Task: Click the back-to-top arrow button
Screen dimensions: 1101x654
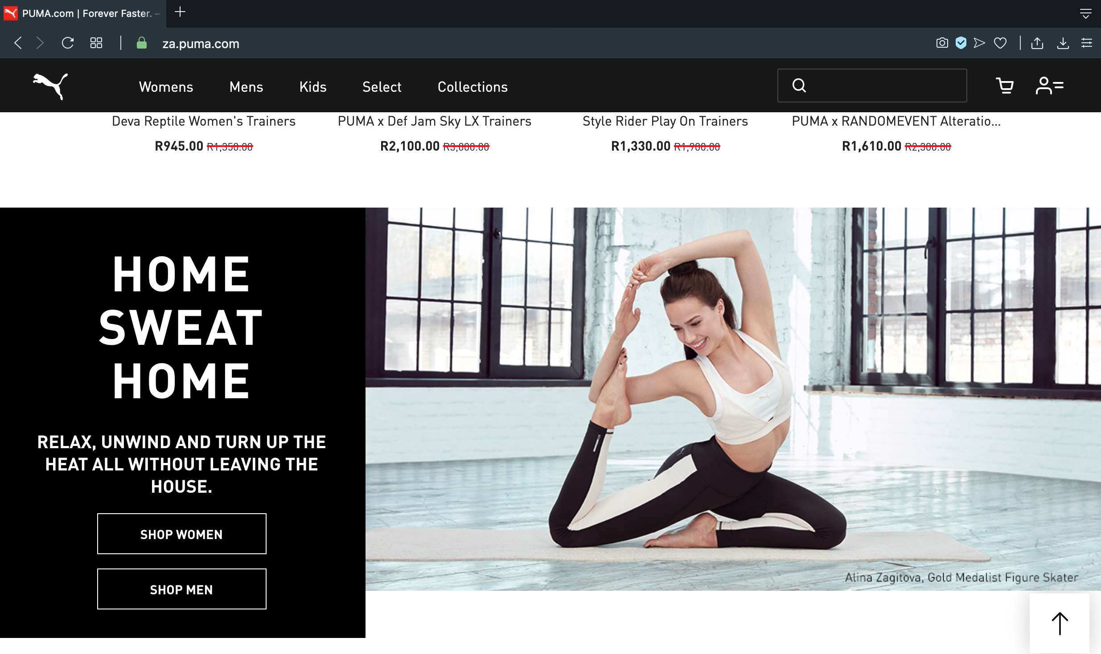Action: 1060,623
